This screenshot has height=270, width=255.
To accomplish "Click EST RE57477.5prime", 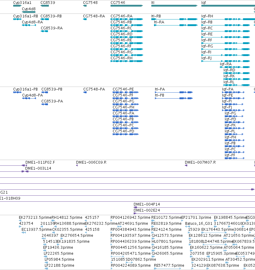I will pos(168,269).
